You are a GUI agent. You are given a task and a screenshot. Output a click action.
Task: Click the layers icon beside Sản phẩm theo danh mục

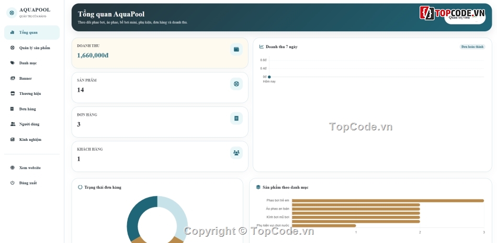(x=258, y=187)
